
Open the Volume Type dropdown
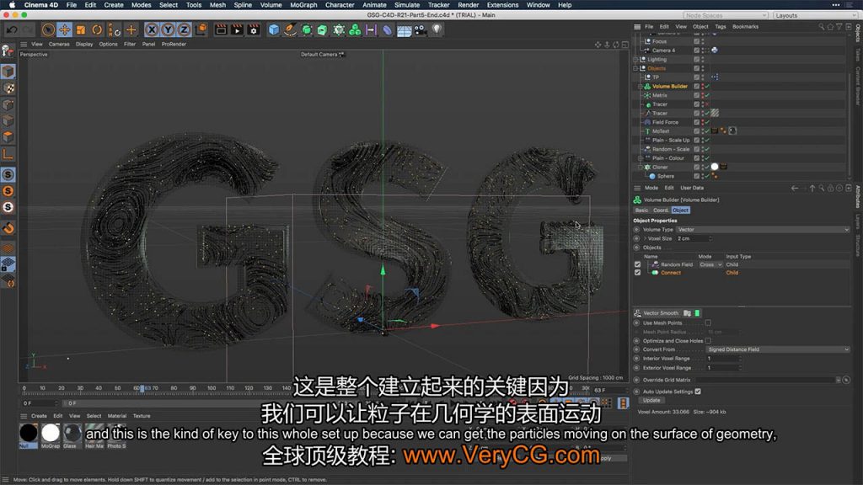pyautogui.click(x=762, y=230)
